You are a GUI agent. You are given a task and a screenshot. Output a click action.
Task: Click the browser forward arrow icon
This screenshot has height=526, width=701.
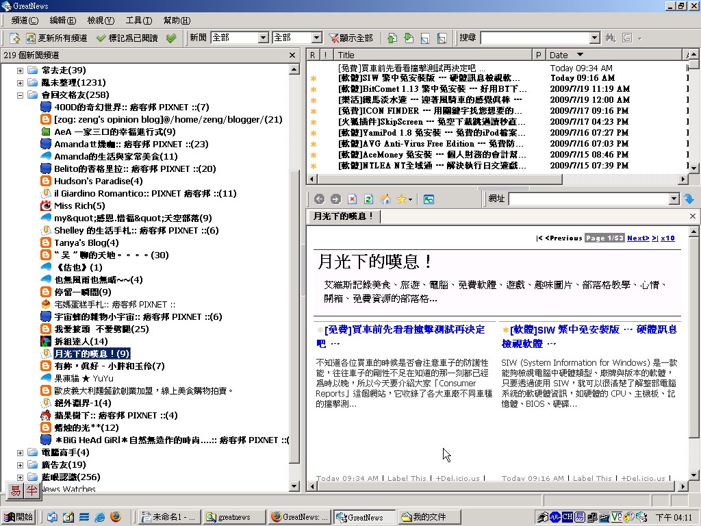pos(335,199)
